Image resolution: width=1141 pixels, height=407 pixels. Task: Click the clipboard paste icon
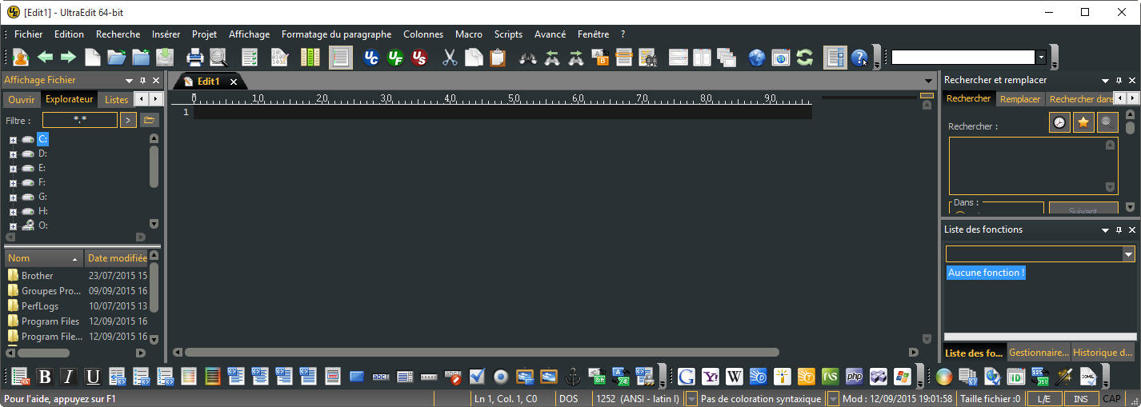click(498, 58)
